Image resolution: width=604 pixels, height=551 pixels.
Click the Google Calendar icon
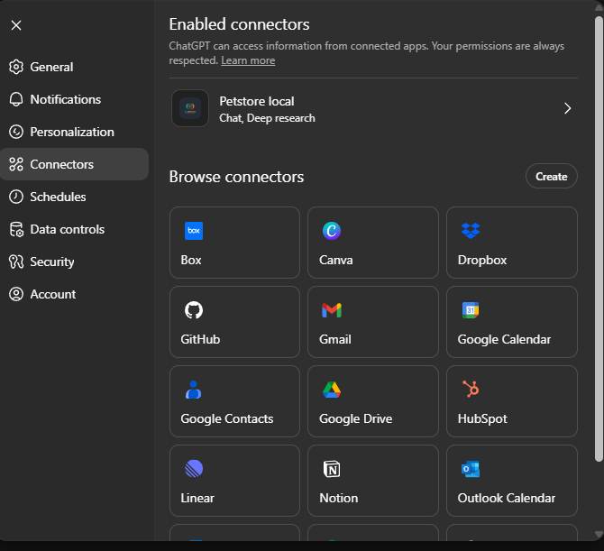(471, 310)
